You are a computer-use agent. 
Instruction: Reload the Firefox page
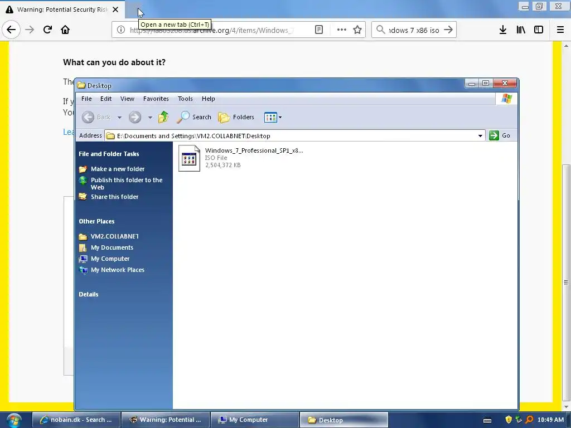tap(47, 30)
